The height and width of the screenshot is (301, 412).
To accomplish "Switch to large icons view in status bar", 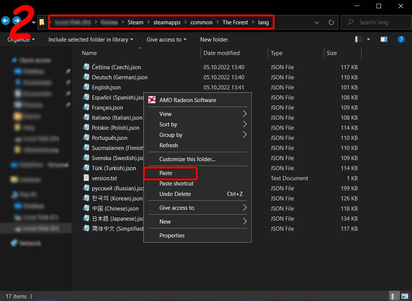I will (x=405, y=296).
